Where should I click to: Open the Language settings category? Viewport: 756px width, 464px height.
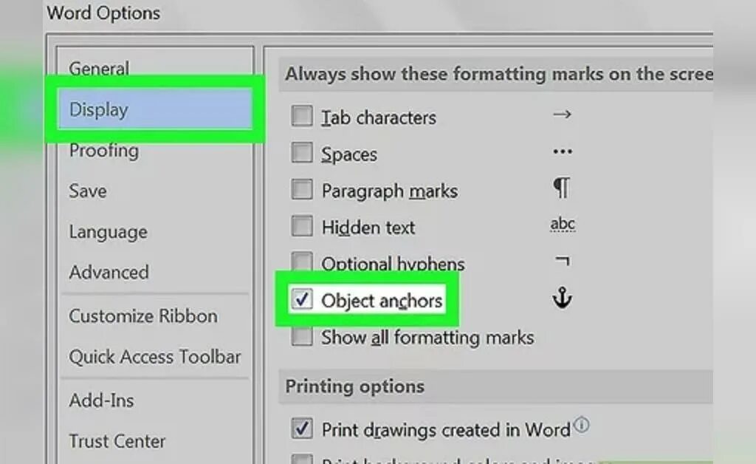(x=108, y=232)
